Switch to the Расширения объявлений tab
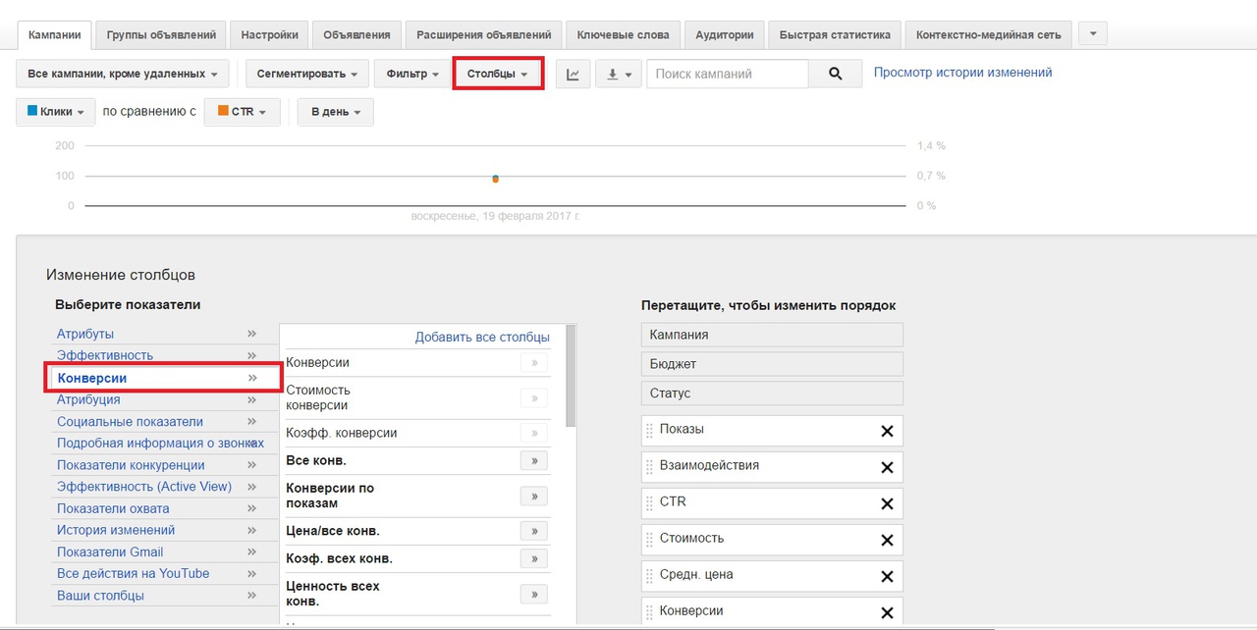The image size is (1257, 630). point(484,34)
